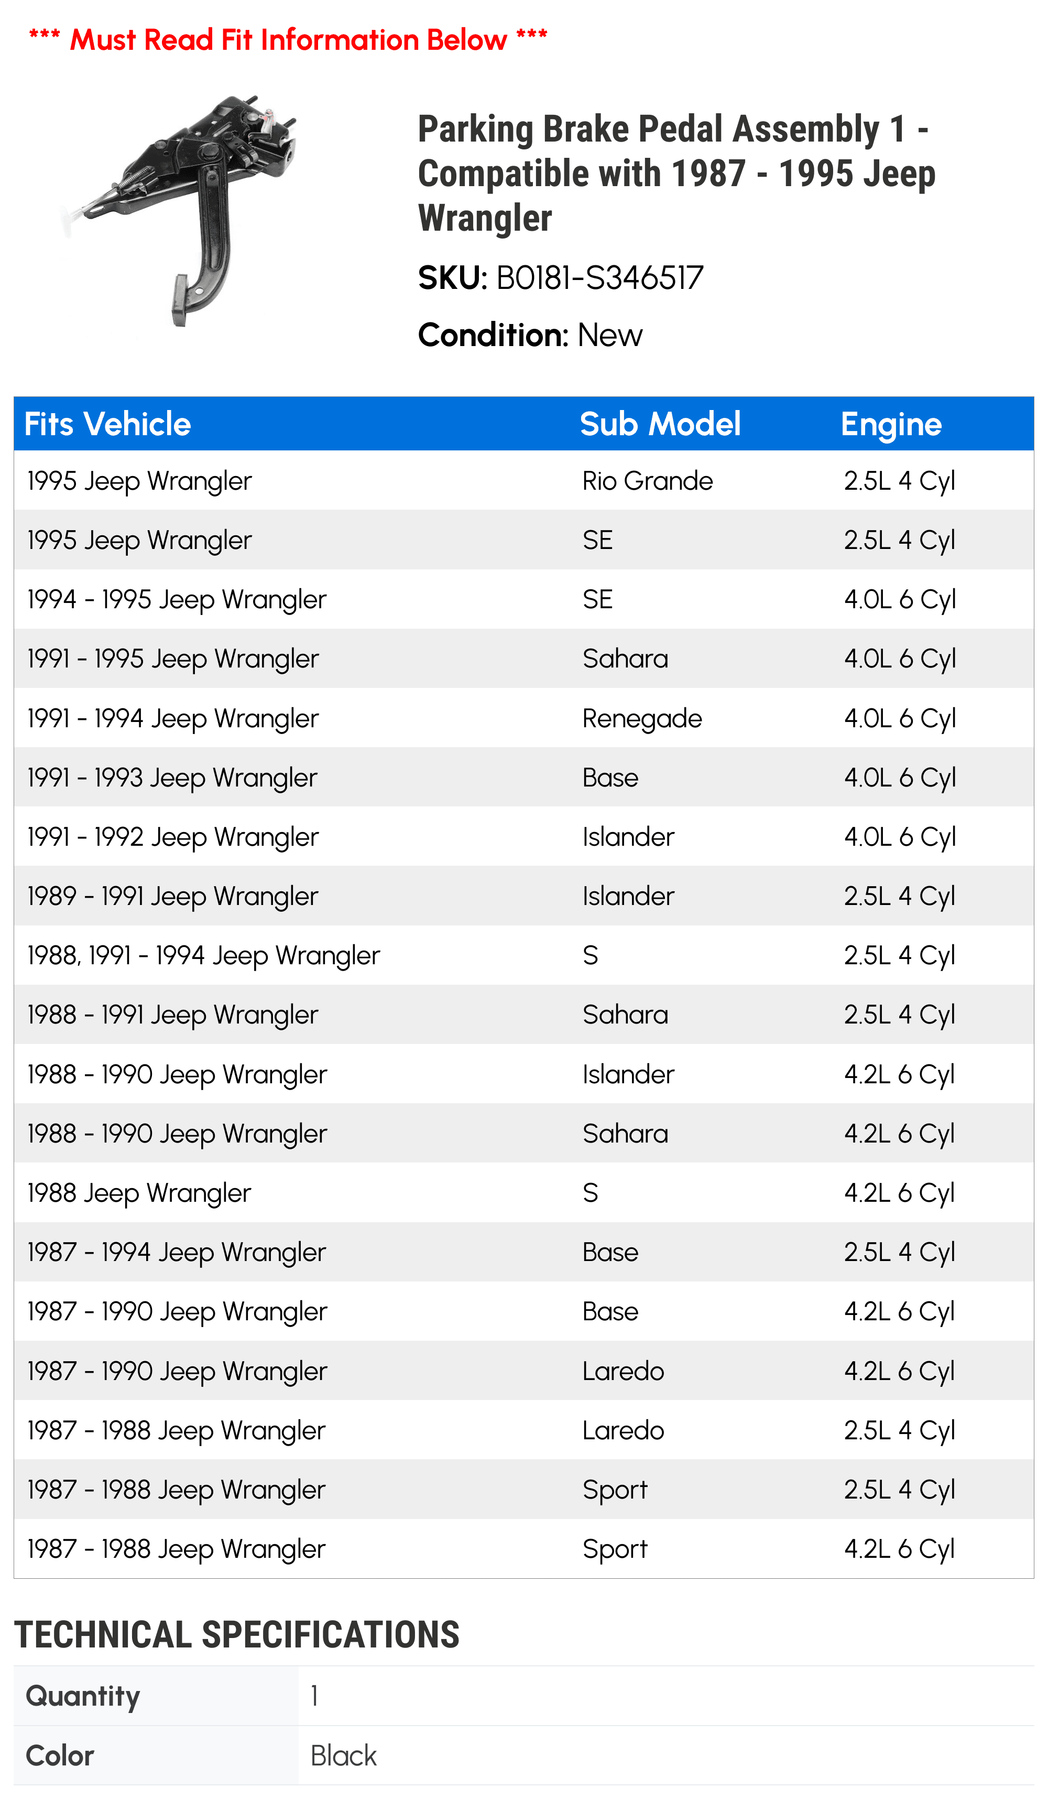Click the Fits Vehicle column header
The image size is (1048, 1799).
tap(108, 424)
